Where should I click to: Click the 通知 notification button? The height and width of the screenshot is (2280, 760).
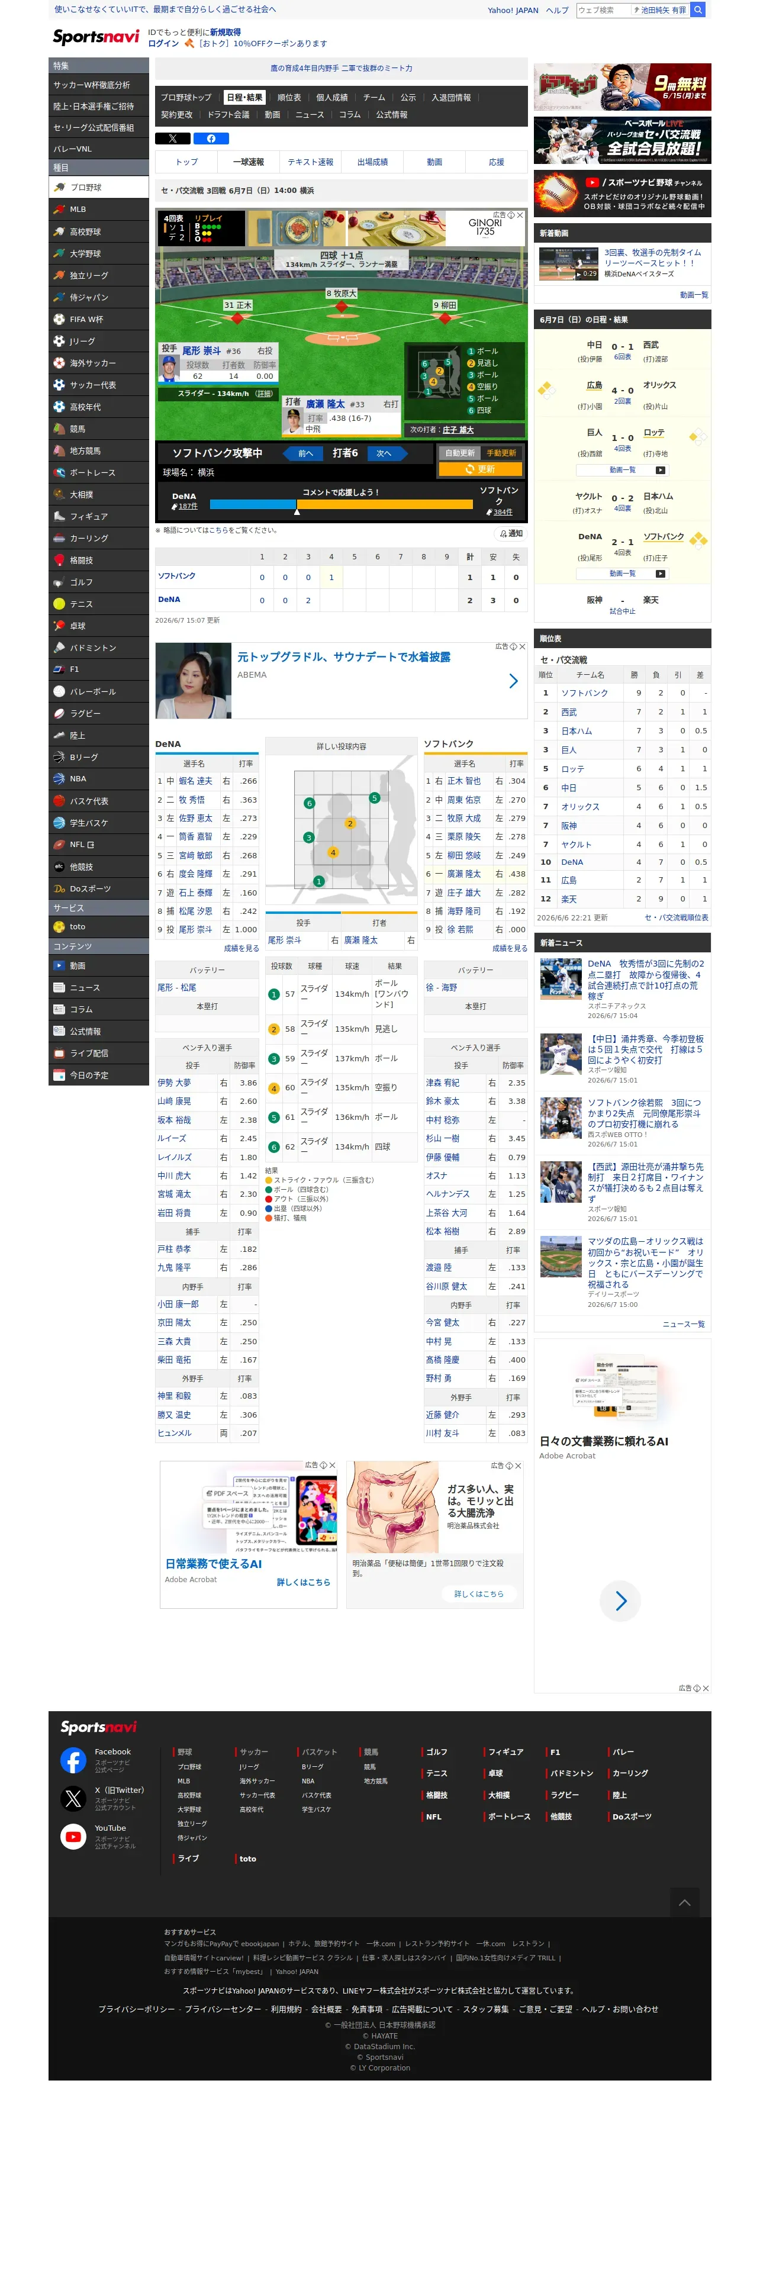510,534
